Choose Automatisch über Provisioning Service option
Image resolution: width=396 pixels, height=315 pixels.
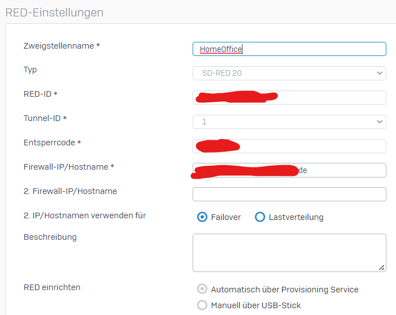click(x=202, y=289)
